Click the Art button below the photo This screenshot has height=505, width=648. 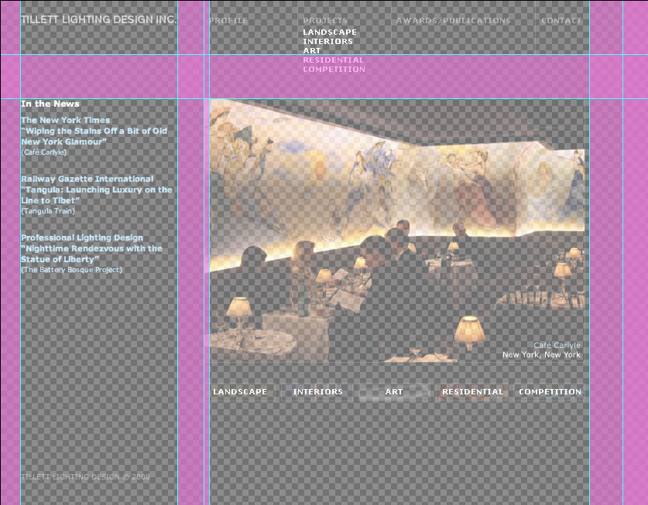[x=394, y=392]
